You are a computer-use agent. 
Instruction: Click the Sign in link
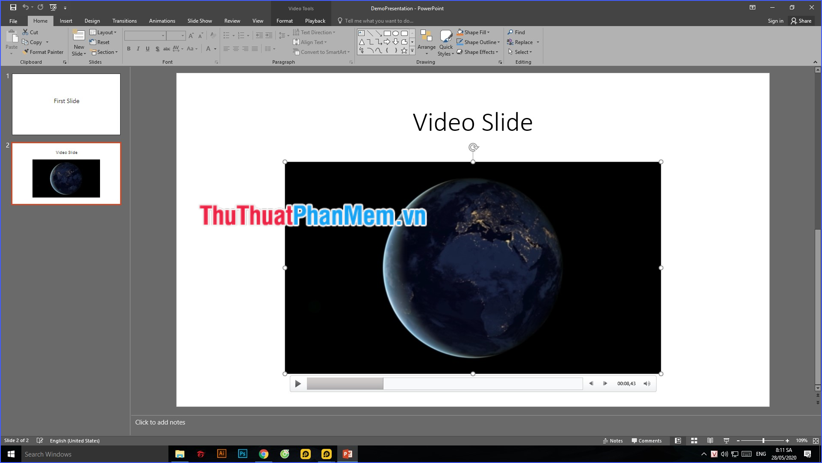click(775, 20)
